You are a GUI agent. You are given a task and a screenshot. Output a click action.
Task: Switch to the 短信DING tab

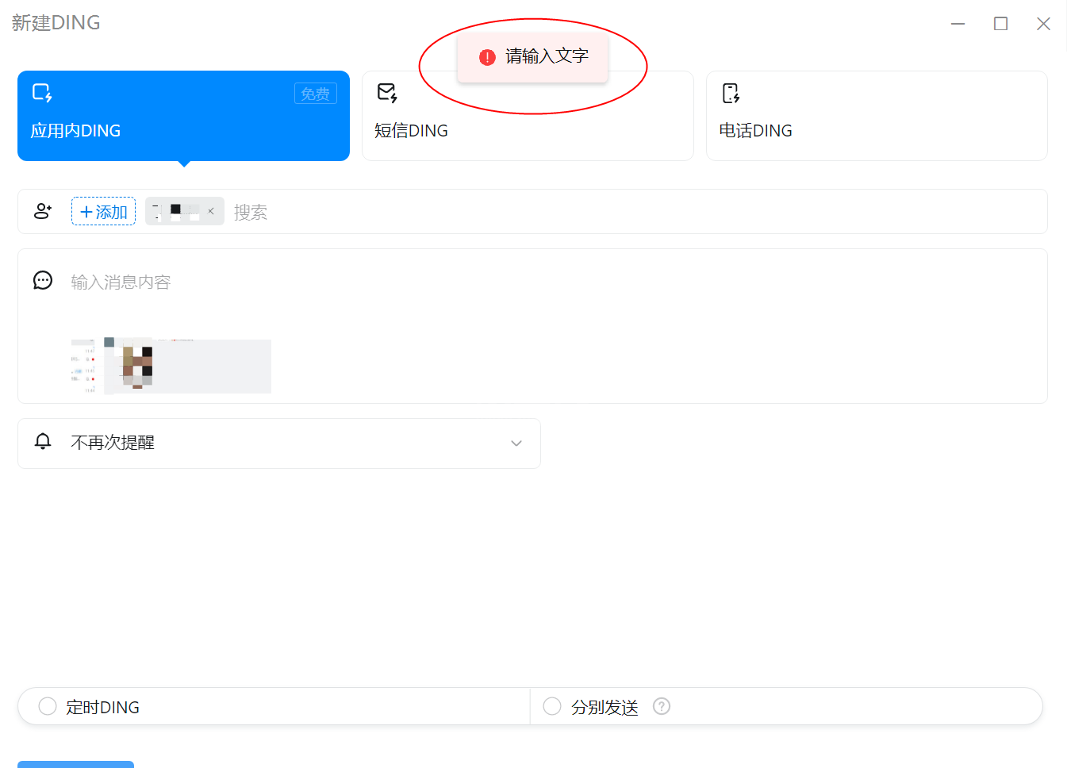point(528,116)
